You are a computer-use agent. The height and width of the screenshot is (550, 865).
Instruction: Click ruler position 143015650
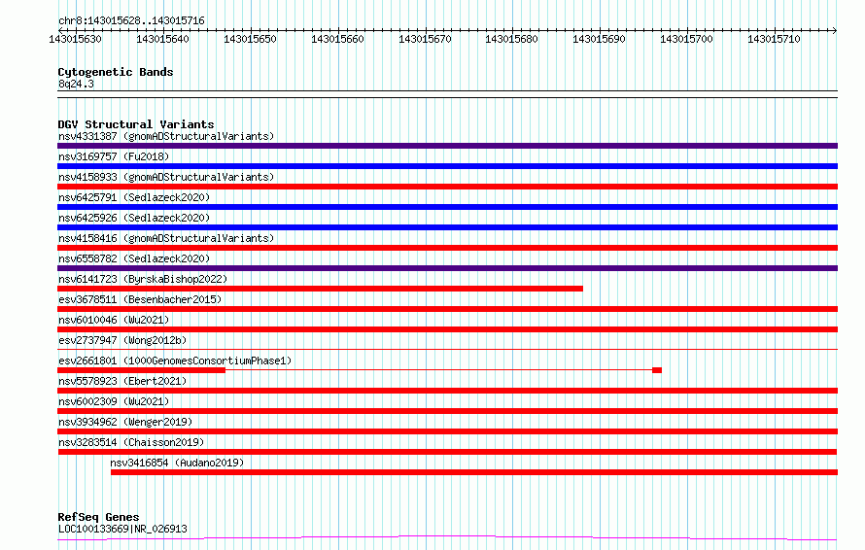pos(250,39)
